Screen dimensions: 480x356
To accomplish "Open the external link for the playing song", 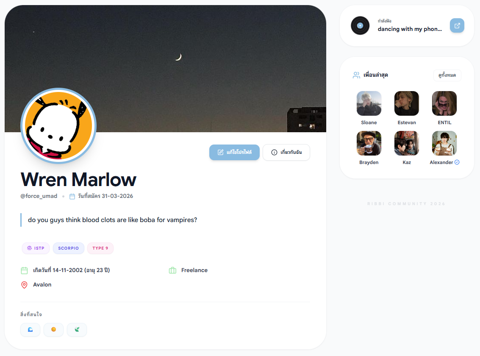I will [457, 26].
